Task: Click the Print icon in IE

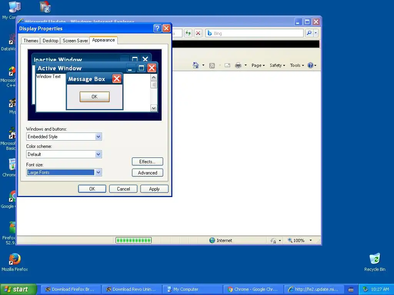Action: 238,65
